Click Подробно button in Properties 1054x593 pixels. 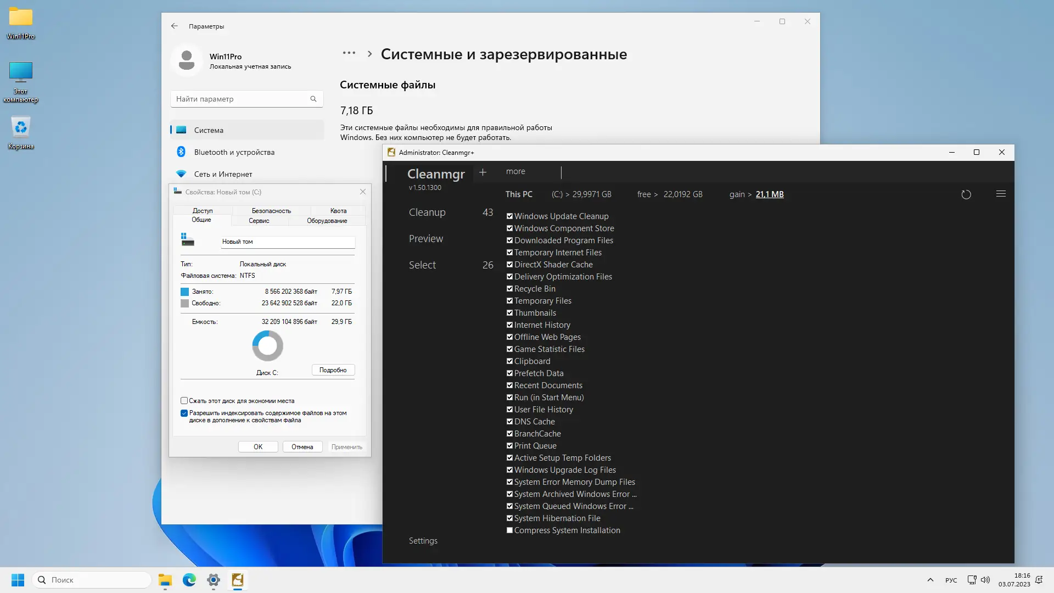click(x=333, y=370)
